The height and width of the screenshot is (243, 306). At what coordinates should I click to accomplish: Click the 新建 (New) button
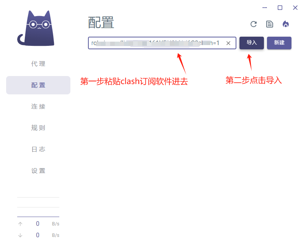tap(279, 43)
